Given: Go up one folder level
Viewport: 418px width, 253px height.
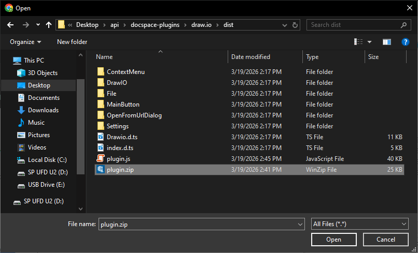Looking at the screenshot, I should click(x=49, y=25).
